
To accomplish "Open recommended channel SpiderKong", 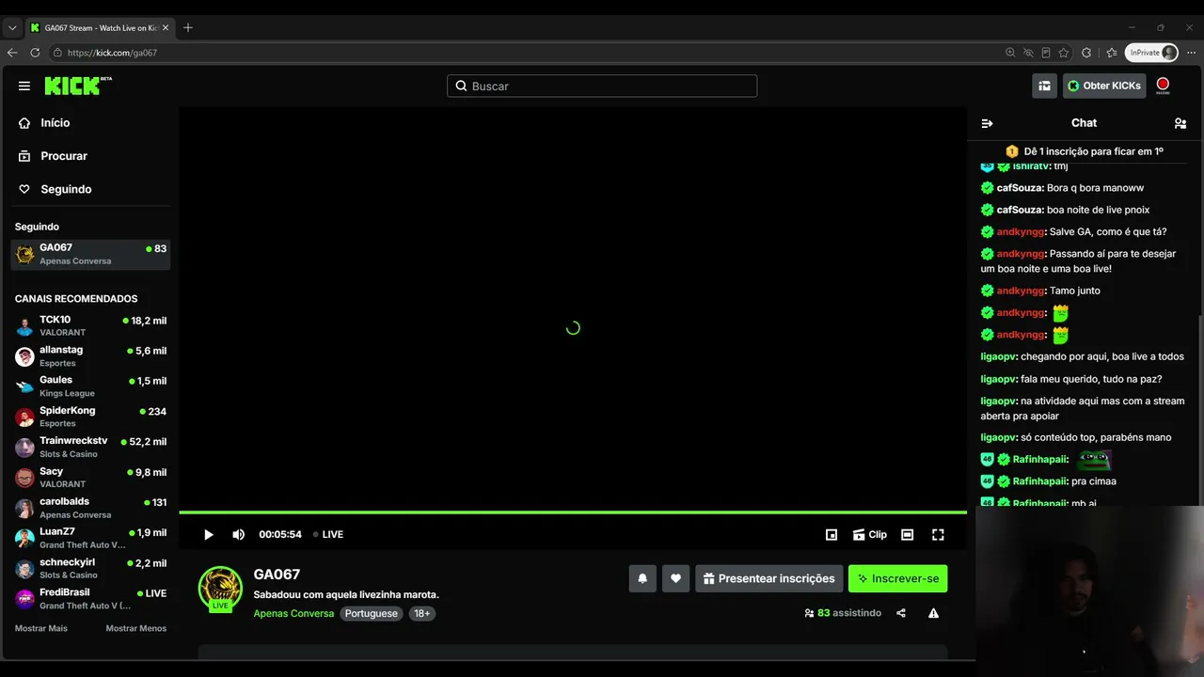I will 90,417.
